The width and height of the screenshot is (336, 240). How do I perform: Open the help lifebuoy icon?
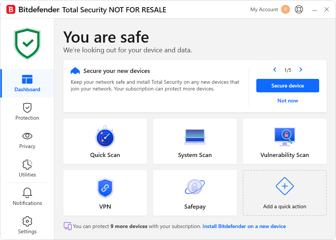[299, 9]
